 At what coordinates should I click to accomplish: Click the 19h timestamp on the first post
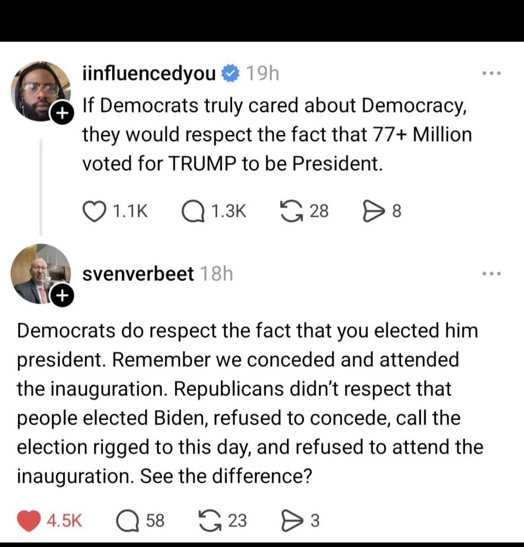263,73
